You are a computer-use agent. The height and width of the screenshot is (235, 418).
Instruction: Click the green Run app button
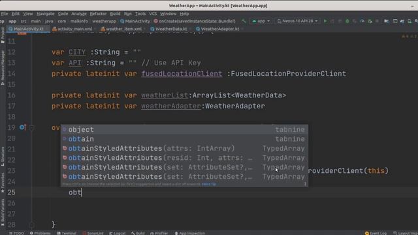pos(325,21)
